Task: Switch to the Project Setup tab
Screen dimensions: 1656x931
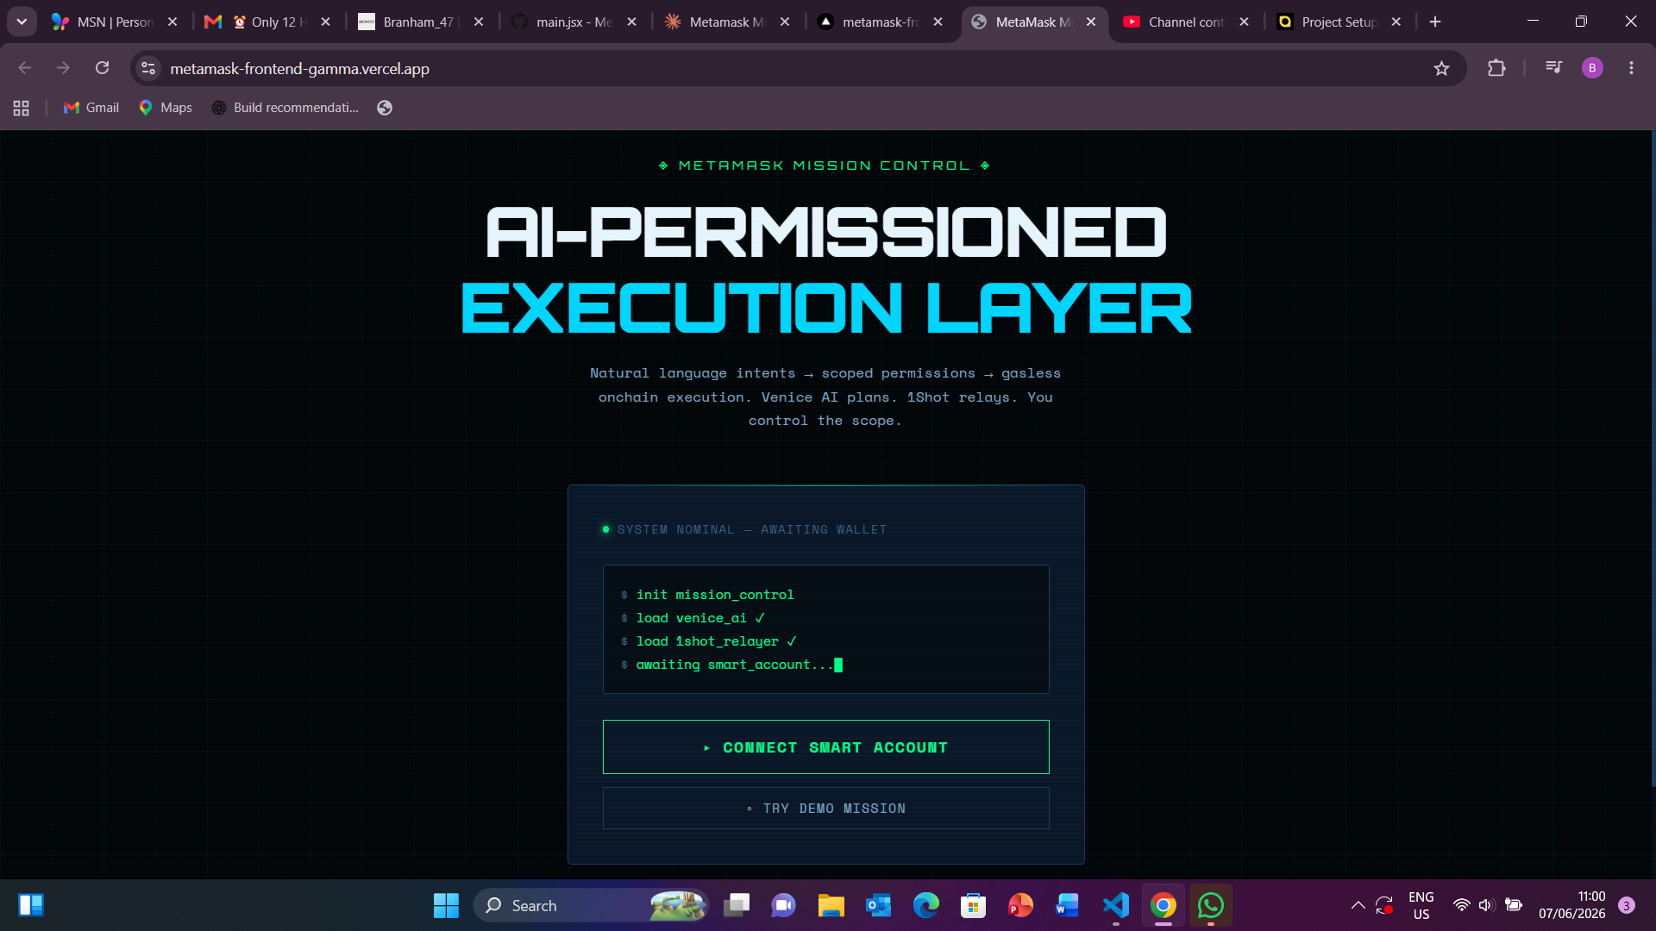Action: coord(1338,22)
